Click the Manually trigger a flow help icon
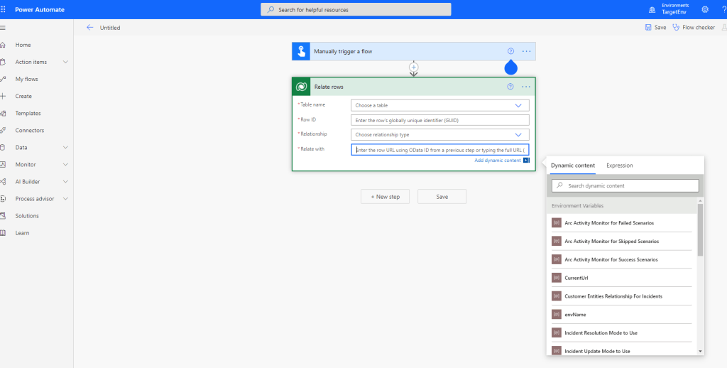 tap(510, 51)
